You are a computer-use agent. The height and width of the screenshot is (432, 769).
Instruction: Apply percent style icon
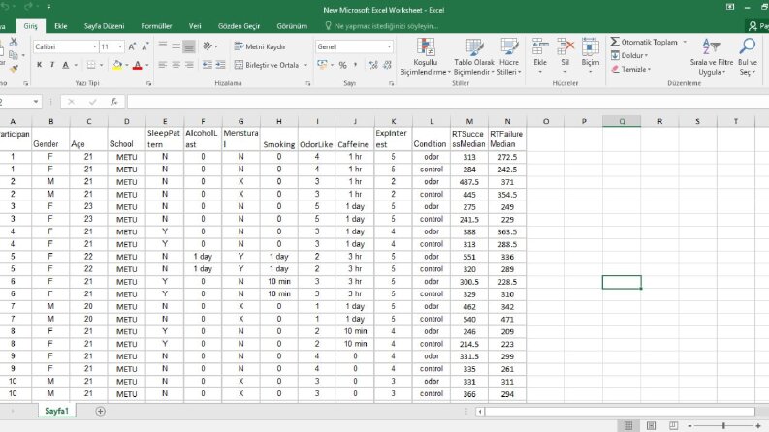[343, 65]
